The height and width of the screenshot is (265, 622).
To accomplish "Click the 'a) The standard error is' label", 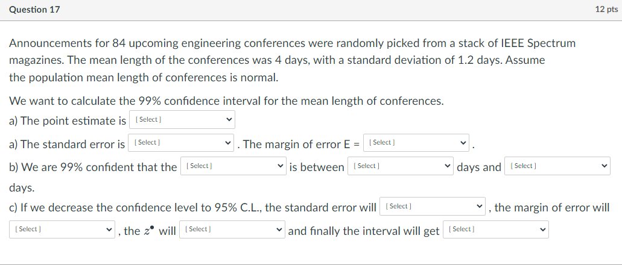I will pyautogui.click(x=67, y=144).
